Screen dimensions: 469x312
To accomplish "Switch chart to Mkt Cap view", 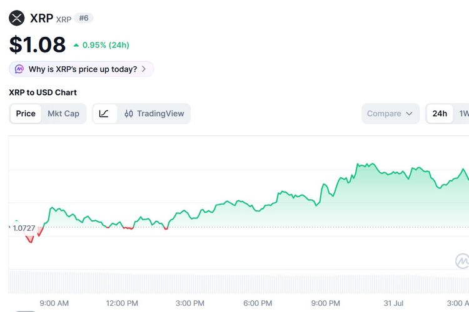I will (x=63, y=114).
